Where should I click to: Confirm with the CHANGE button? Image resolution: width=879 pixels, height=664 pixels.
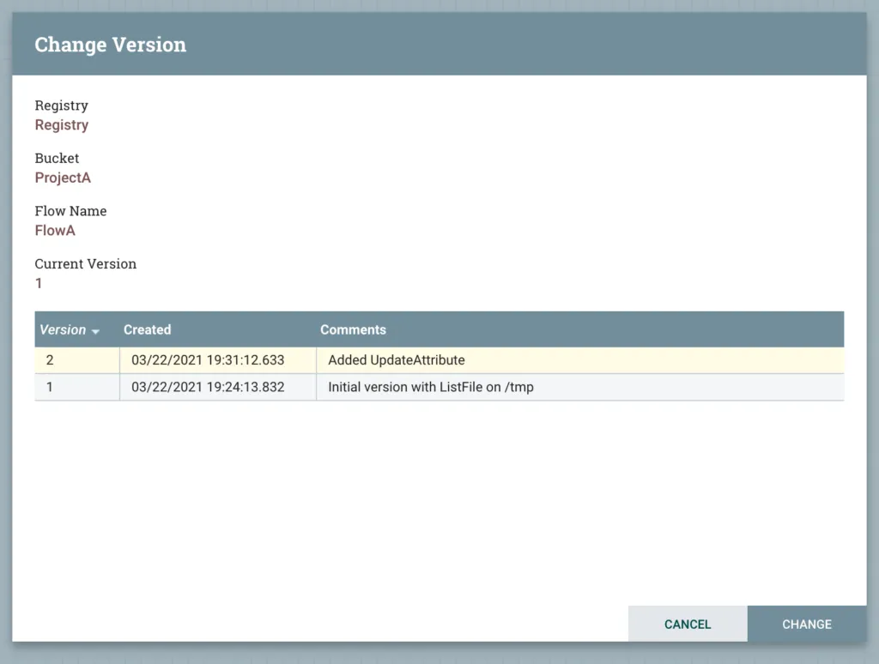[x=806, y=625]
